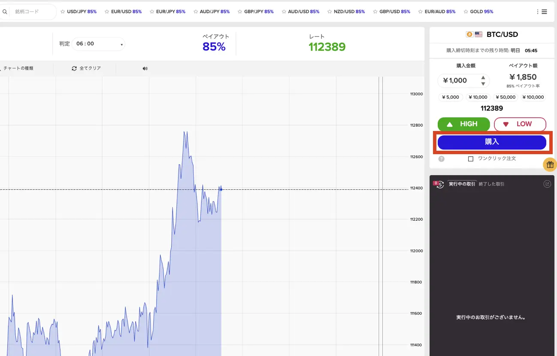Open チャートの種類 chart type menu
557x356 pixels.
tap(17, 68)
